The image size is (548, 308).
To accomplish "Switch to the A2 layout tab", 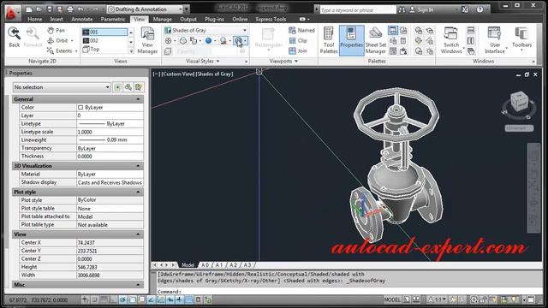I will pyautogui.click(x=233, y=265).
